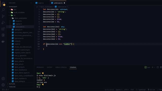Screen dimensions: 162x91
Task: Open funciones_parametros_... file
Action: click(24, 35)
